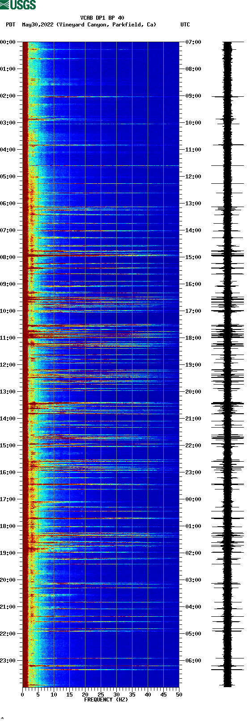Image resolution: width=247 pixels, height=723 pixels.
Task: Click the 01:00 PDT time label
Action: point(8,69)
